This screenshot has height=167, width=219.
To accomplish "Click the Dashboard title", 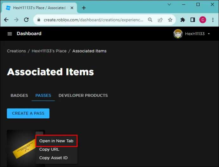I will (29, 34).
